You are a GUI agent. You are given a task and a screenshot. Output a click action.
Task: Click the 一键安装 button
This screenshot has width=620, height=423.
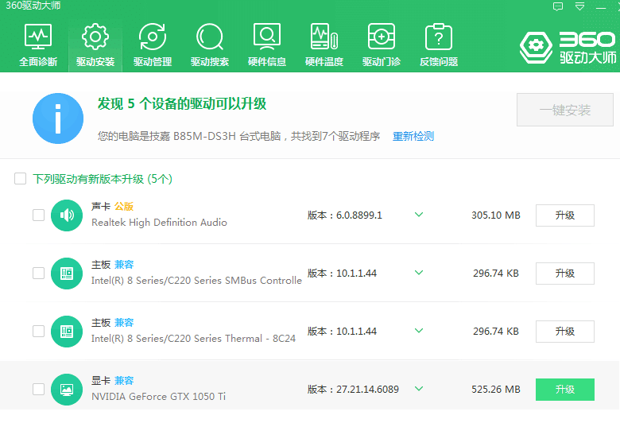point(565,110)
